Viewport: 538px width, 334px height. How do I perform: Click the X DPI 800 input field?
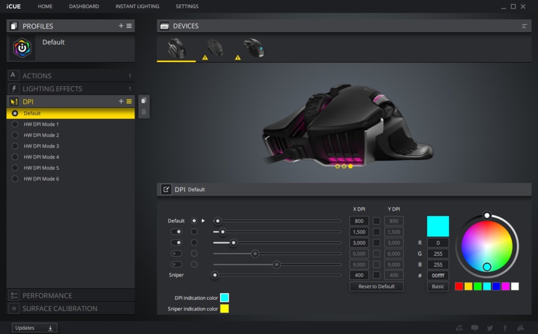click(x=359, y=221)
